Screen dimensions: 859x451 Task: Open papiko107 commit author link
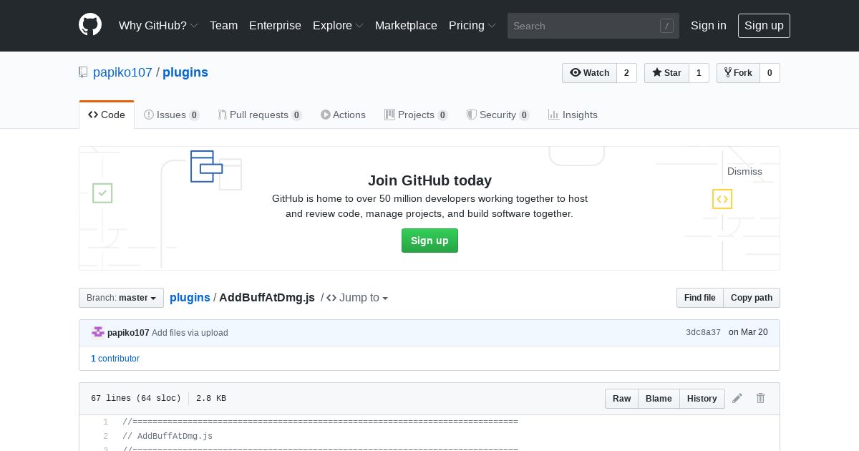[x=128, y=333]
